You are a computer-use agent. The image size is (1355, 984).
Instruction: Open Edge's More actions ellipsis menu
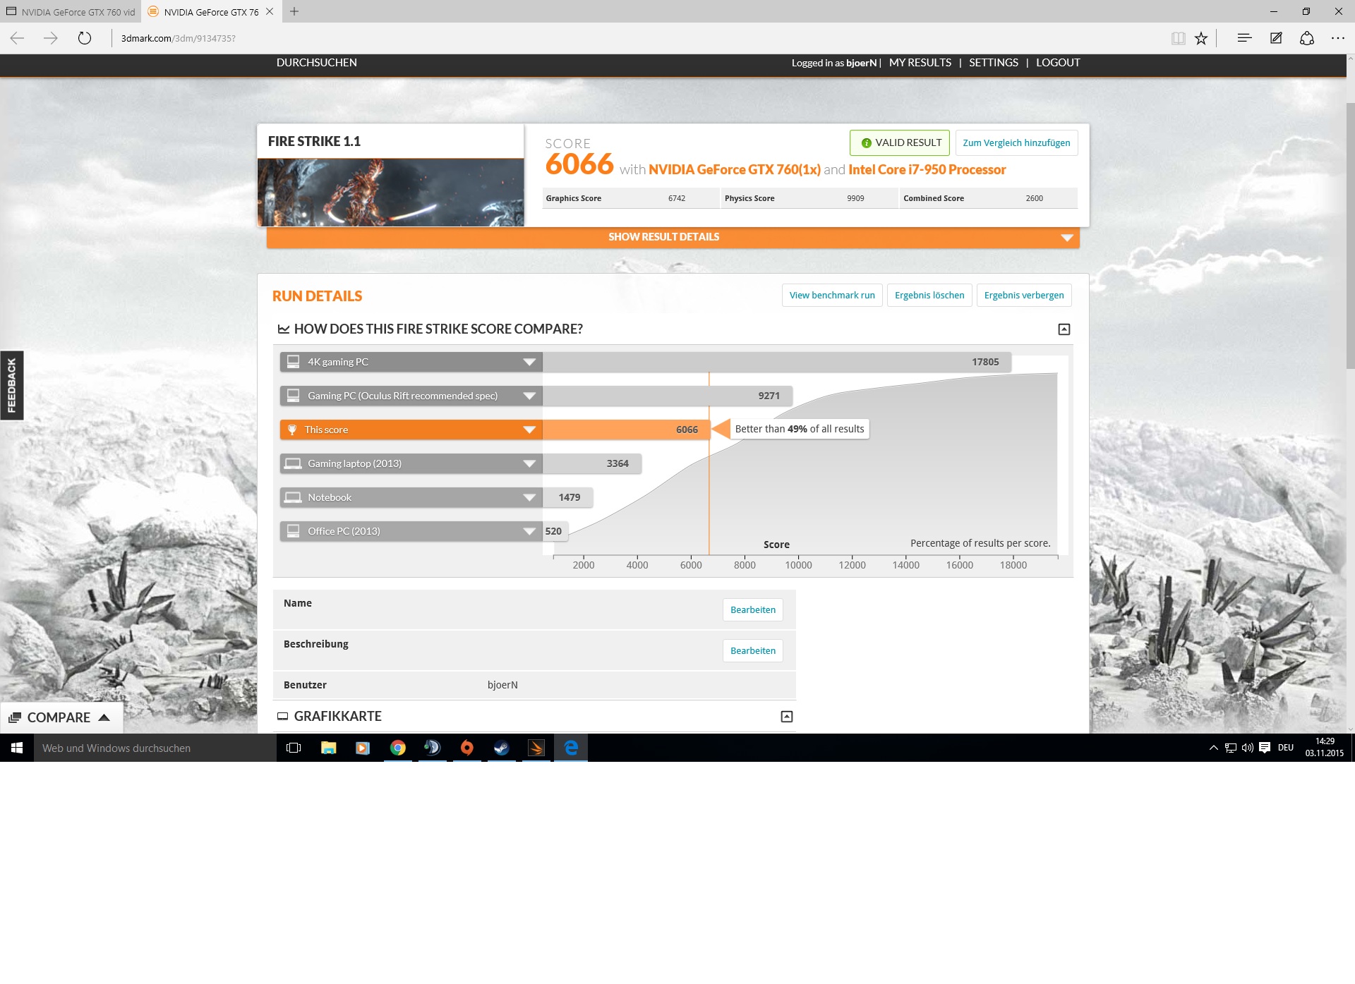tap(1338, 38)
